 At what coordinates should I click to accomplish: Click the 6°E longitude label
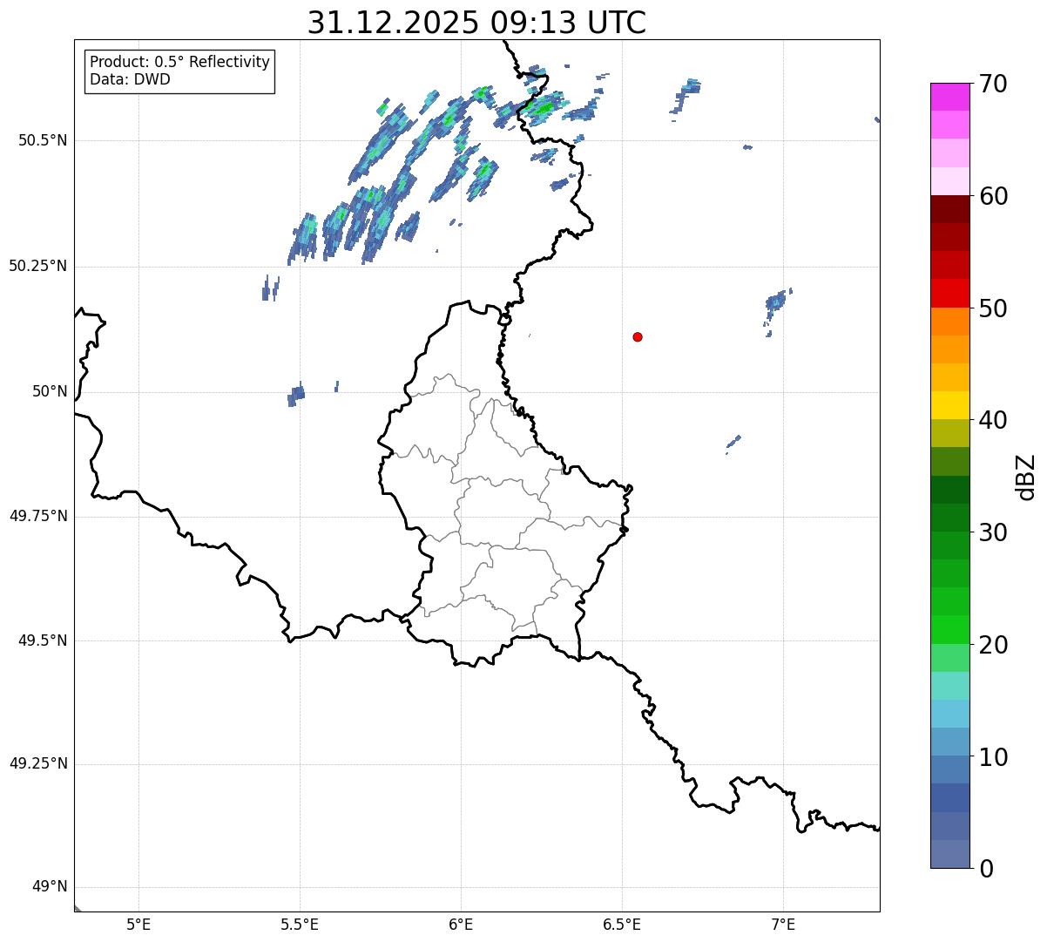tap(461, 925)
